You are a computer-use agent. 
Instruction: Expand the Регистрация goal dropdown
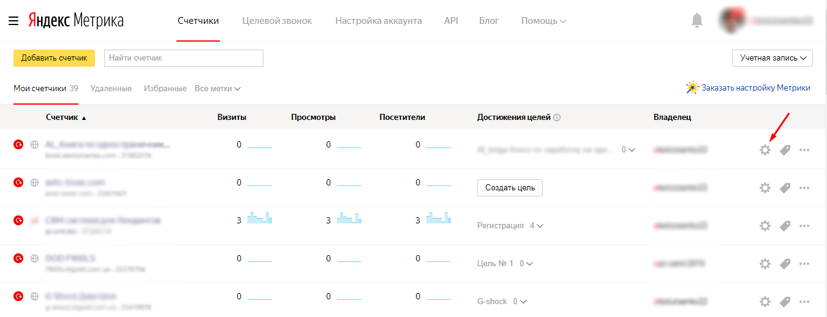[537, 225]
